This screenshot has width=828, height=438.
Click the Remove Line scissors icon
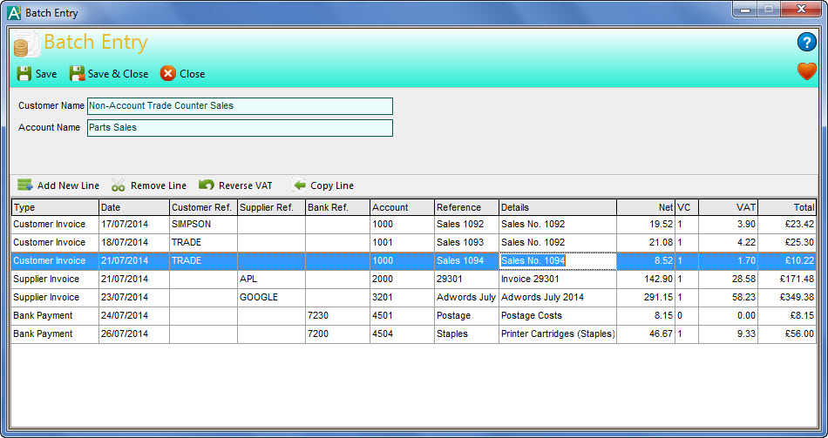point(118,185)
